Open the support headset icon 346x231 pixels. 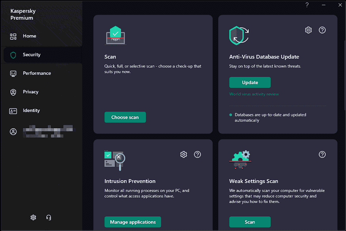tap(49, 217)
